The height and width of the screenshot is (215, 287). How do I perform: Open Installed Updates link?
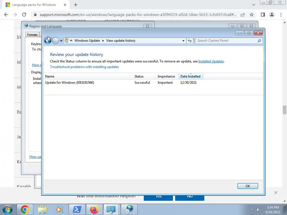[211, 61]
